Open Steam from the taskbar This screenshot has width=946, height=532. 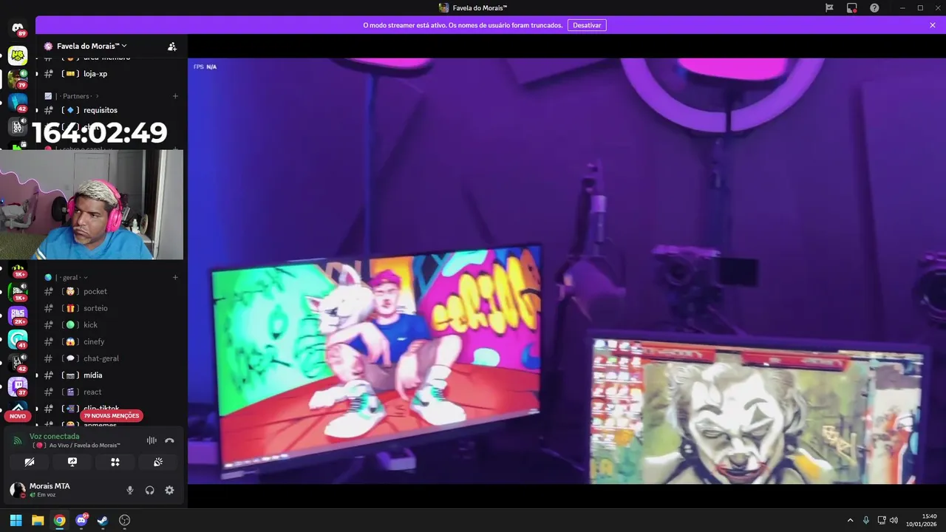(103, 520)
